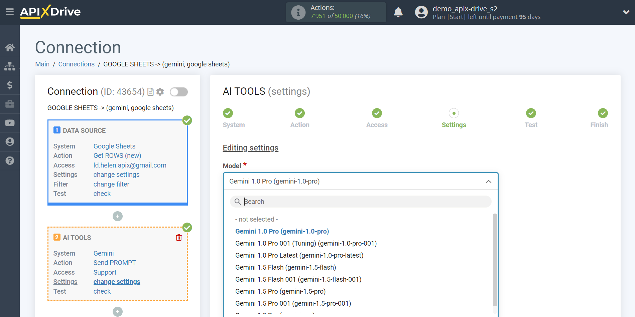Viewport: 635px width, 317px height.
Task: Go to the Settings wizard step
Action: pyautogui.click(x=454, y=113)
